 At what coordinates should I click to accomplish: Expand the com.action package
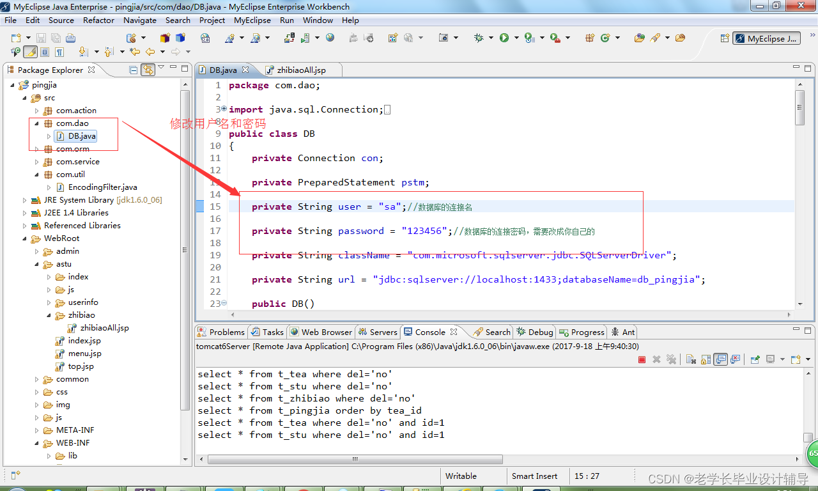36,110
